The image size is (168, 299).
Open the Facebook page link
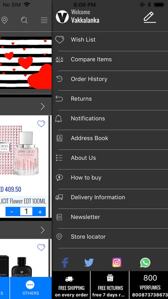[x=65, y=263]
